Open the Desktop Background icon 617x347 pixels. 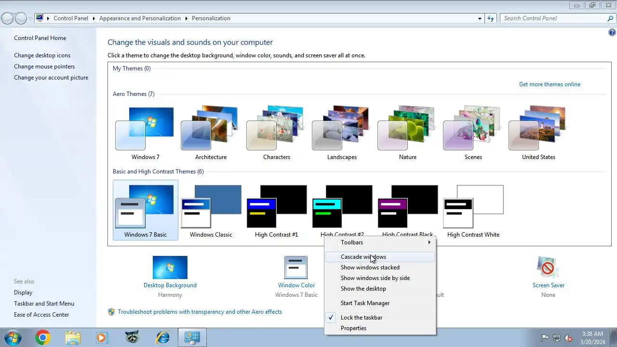click(170, 267)
